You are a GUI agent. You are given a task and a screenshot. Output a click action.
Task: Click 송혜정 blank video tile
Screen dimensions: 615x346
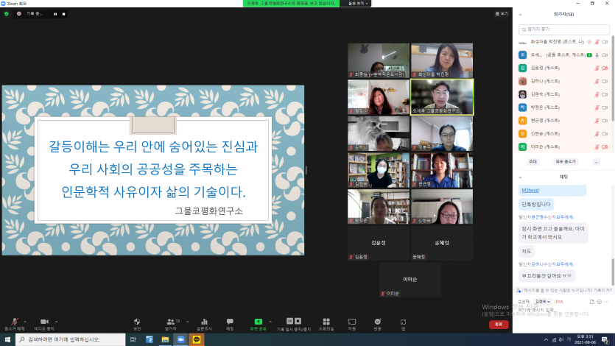tap(442, 243)
